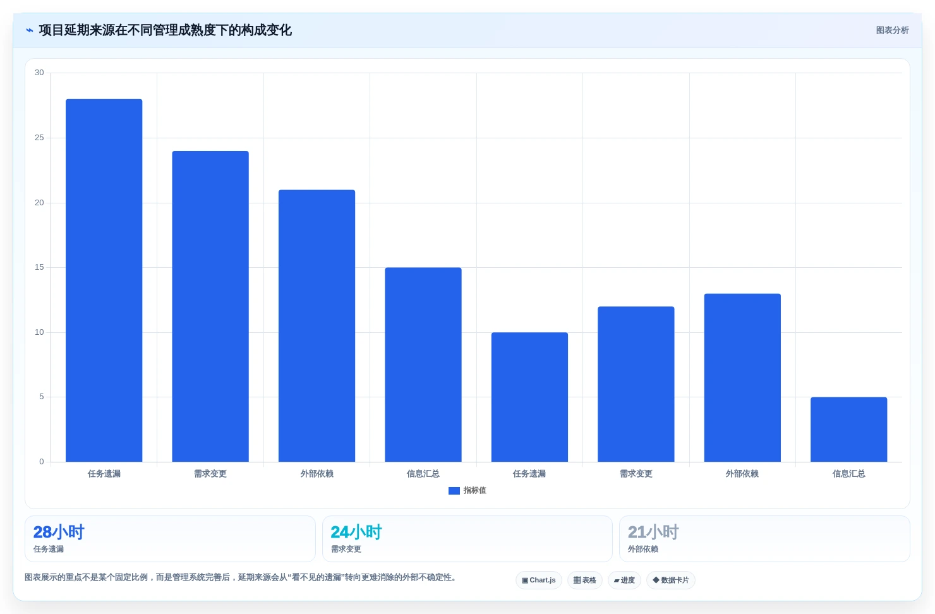This screenshot has height=614, width=935.
Task: Click the y-axis label 15
Action: click(x=39, y=267)
